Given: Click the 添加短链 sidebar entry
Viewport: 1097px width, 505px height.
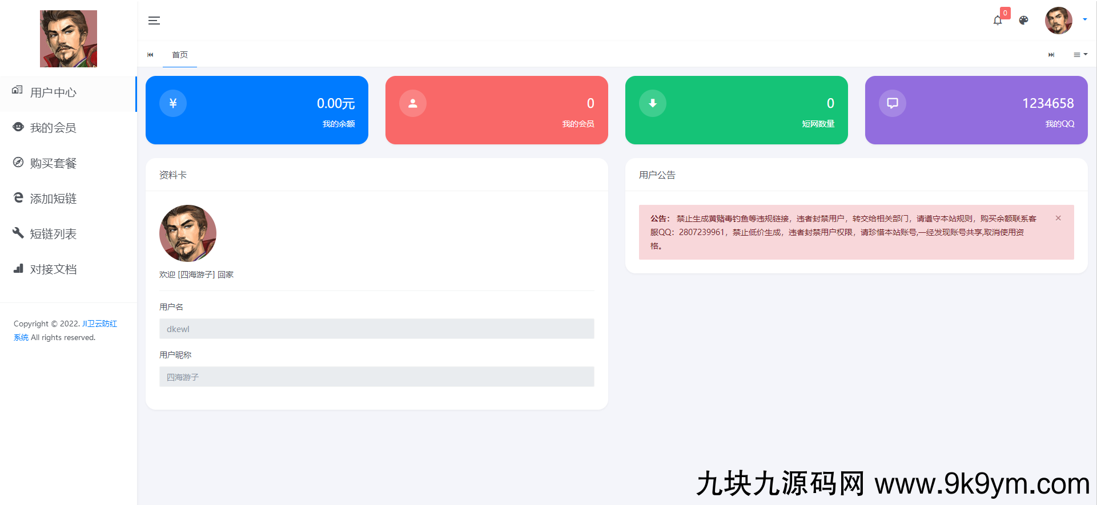Looking at the screenshot, I should tap(53, 199).
